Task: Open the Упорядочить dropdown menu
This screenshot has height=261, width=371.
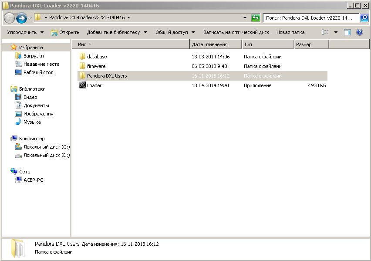Action: [25, 32]
